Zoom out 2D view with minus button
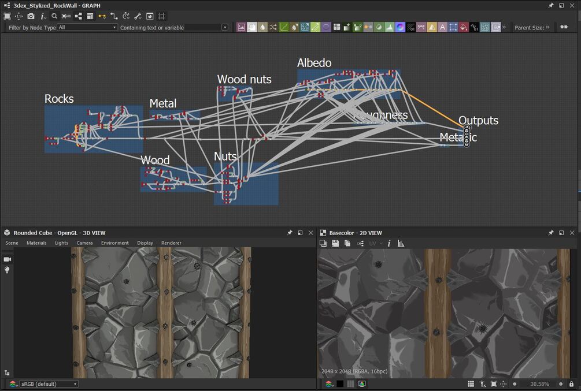This screenshot has height=391, width=581. click(x=515, y=384)
